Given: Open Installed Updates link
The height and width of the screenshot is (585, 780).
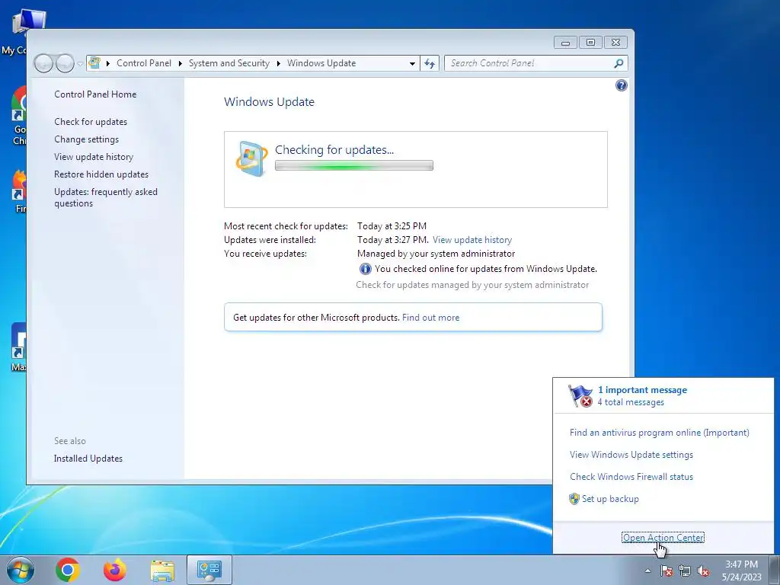Looking at the screenshot, I should click(x=88, y=459).
